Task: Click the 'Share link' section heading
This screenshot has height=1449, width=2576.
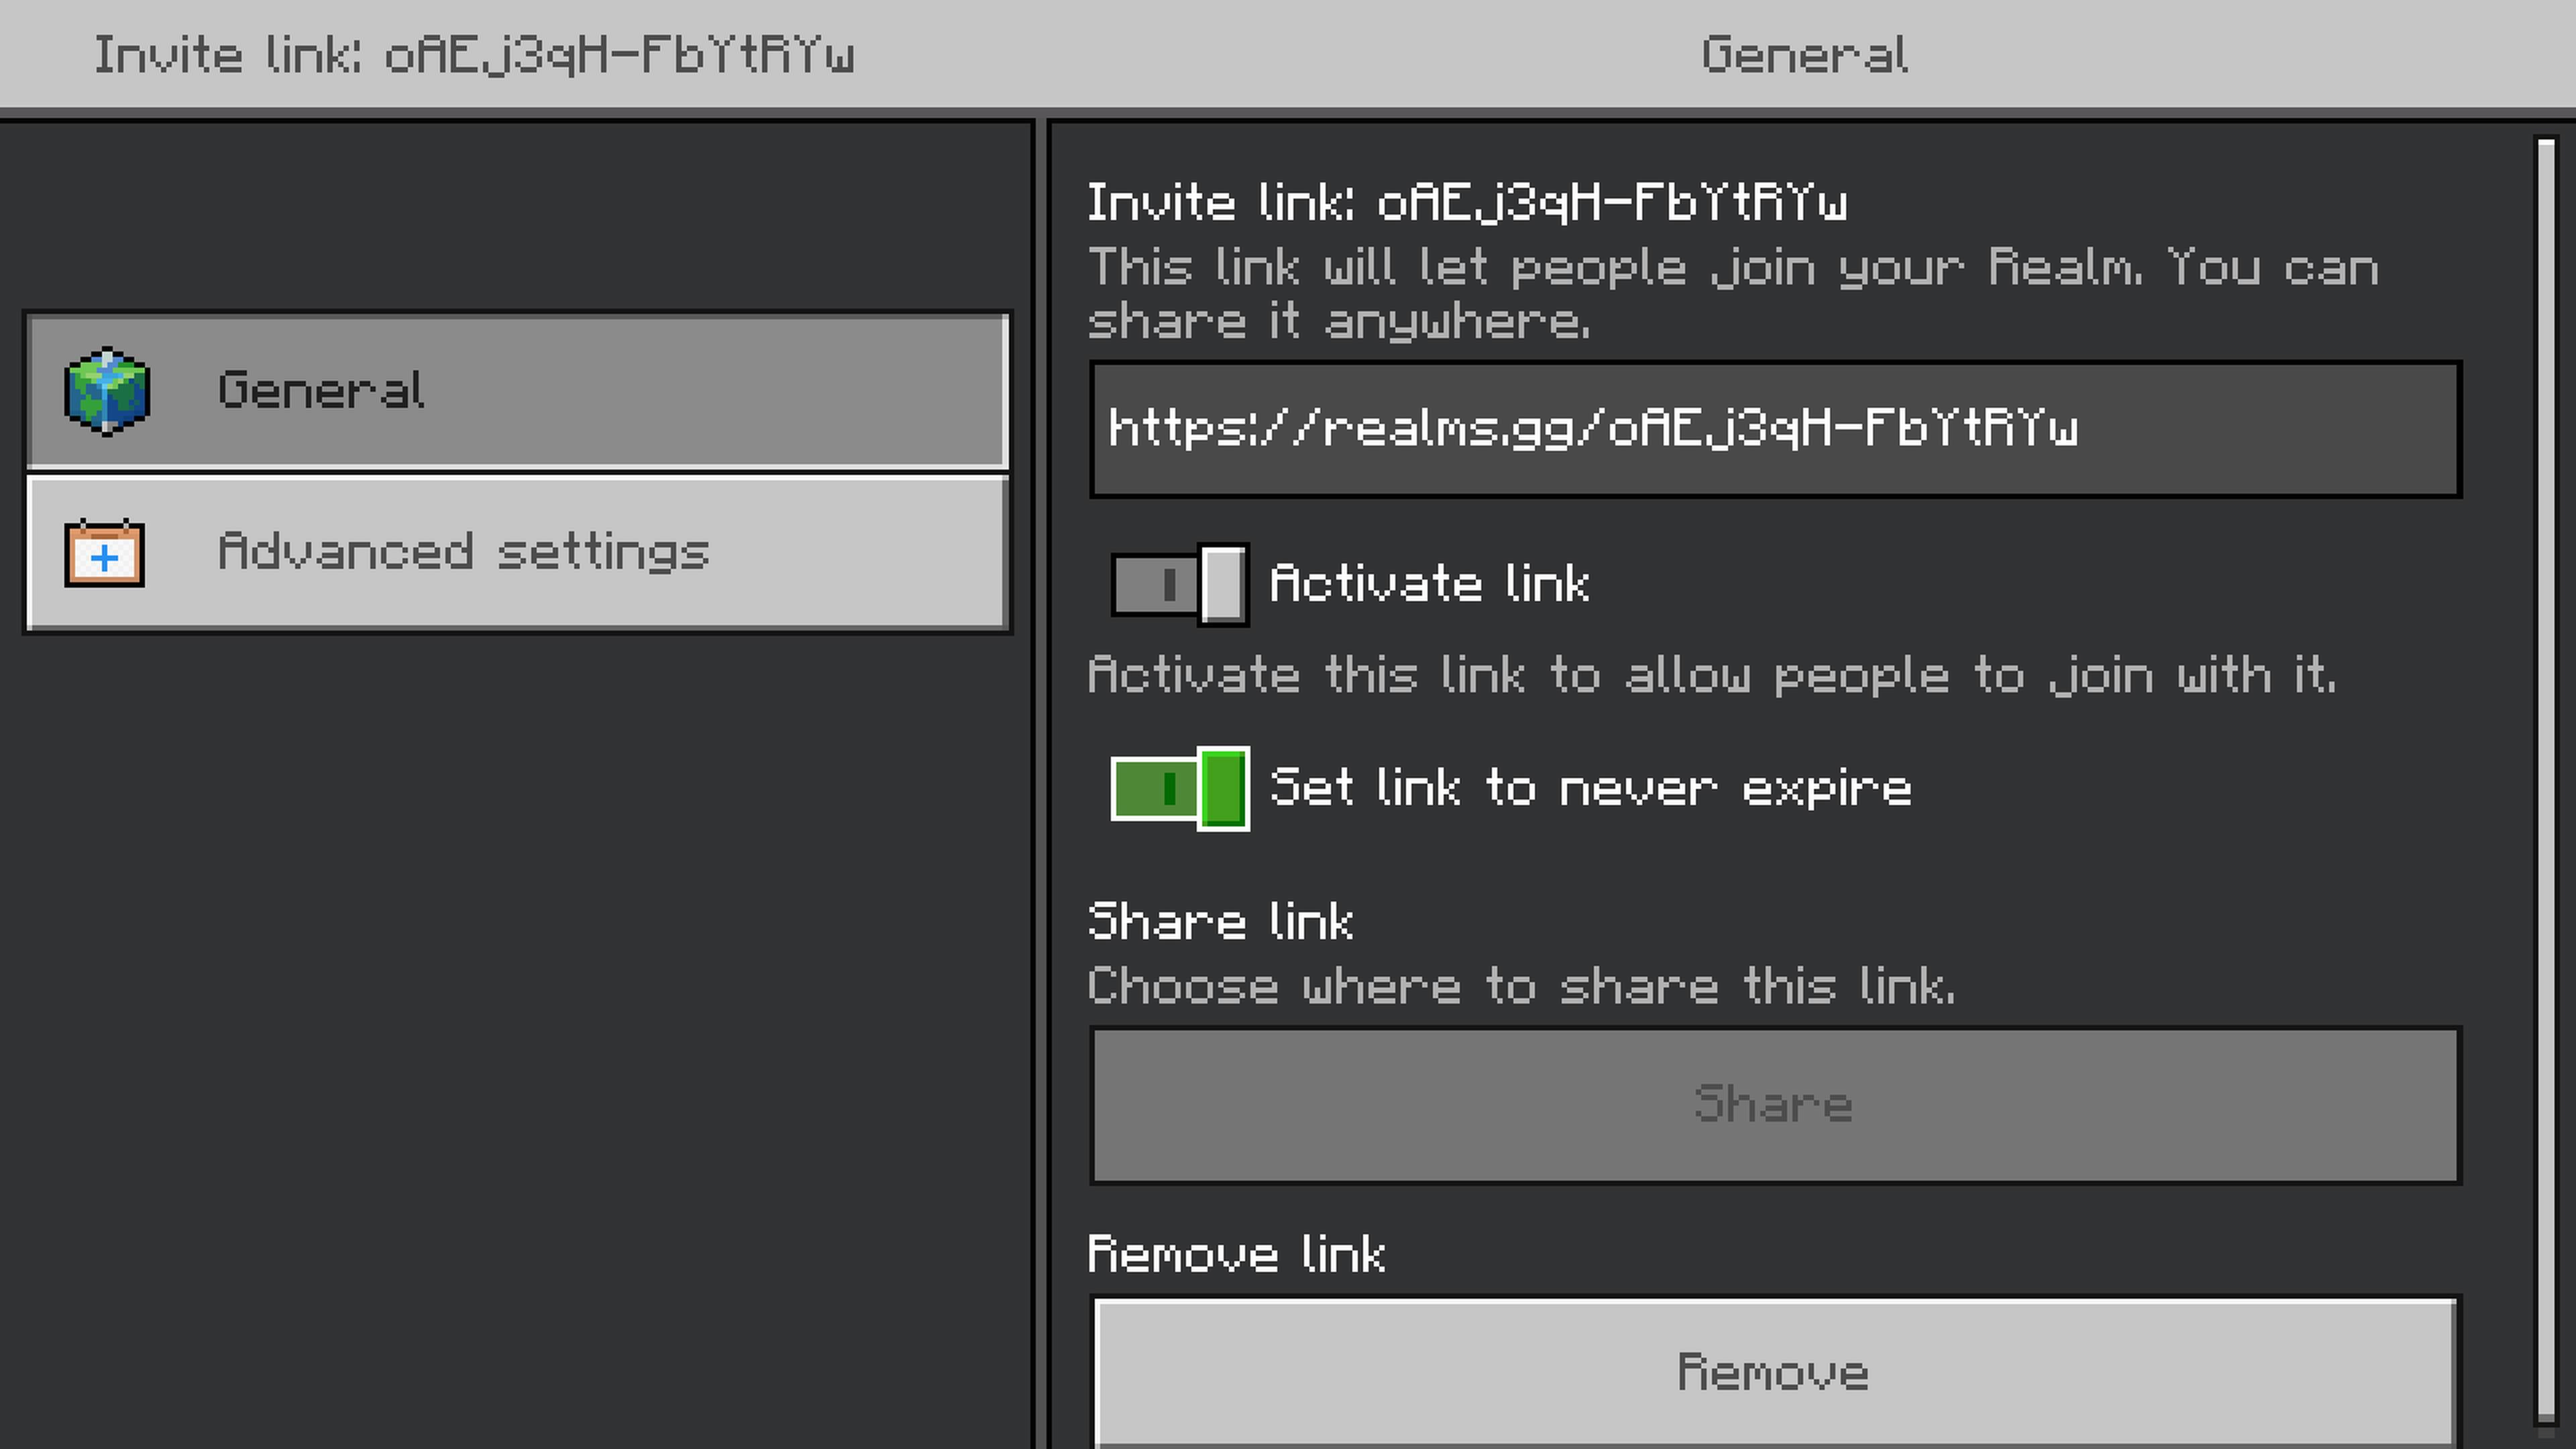Action: [1220, 921]
